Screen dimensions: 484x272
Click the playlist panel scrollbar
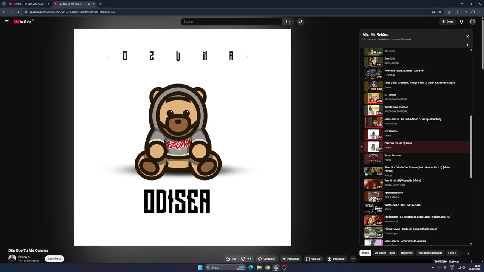(471, 147)
